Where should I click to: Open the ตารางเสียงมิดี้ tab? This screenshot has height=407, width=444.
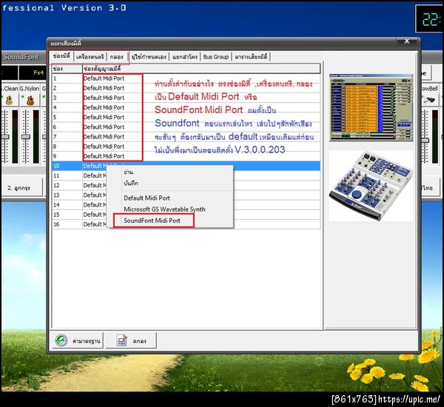251,57
